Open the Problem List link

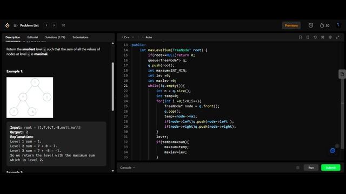[x=29, y=25]
